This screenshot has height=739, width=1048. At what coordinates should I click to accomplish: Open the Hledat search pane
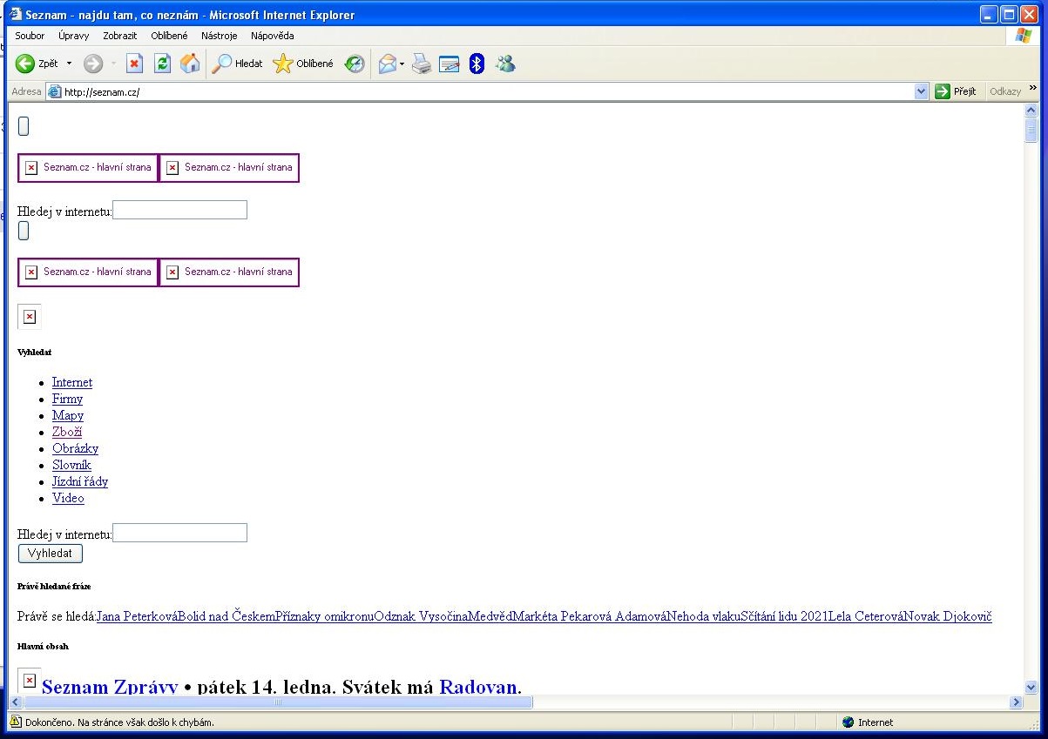point(238,64)
